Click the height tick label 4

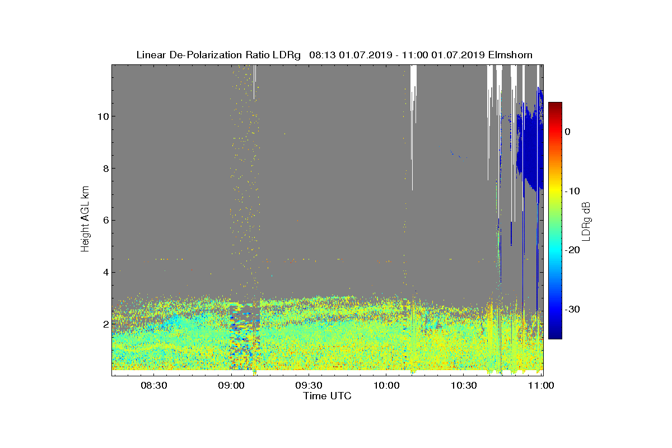[105, 272]
